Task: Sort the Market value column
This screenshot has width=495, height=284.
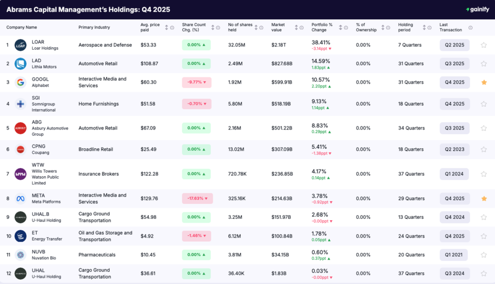Action: click(297, 27)
